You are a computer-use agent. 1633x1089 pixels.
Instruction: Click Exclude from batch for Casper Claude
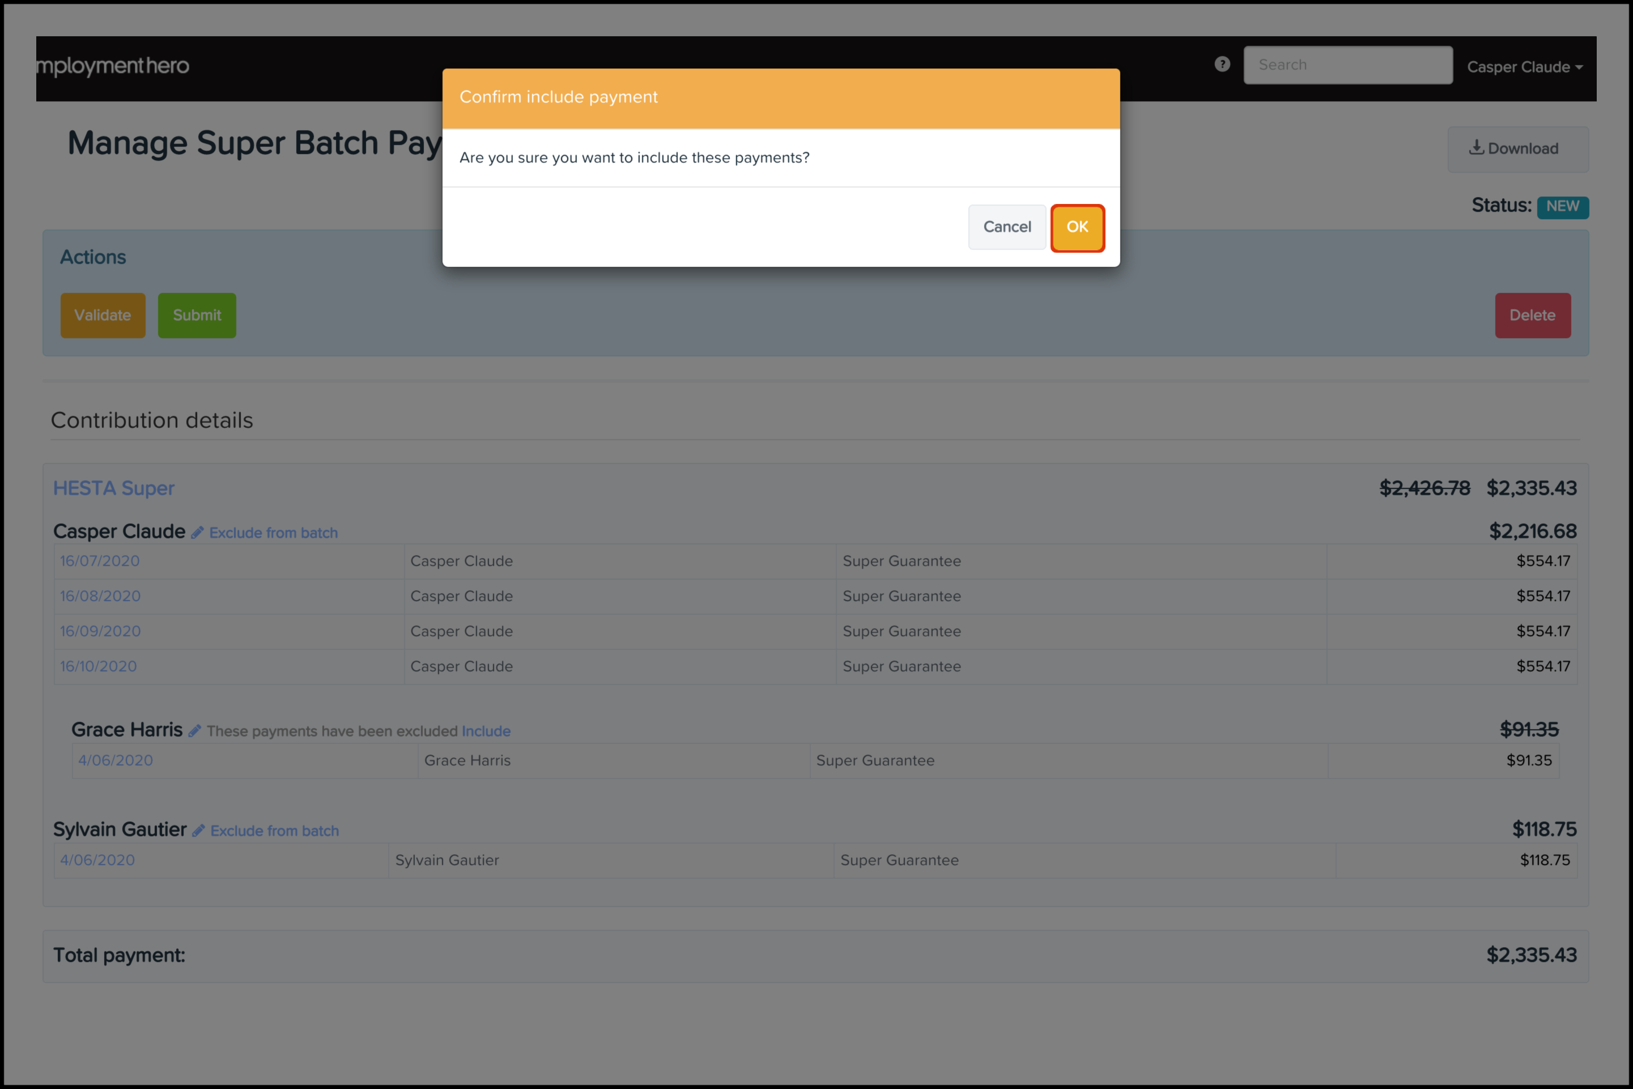[x=273, y=533]
